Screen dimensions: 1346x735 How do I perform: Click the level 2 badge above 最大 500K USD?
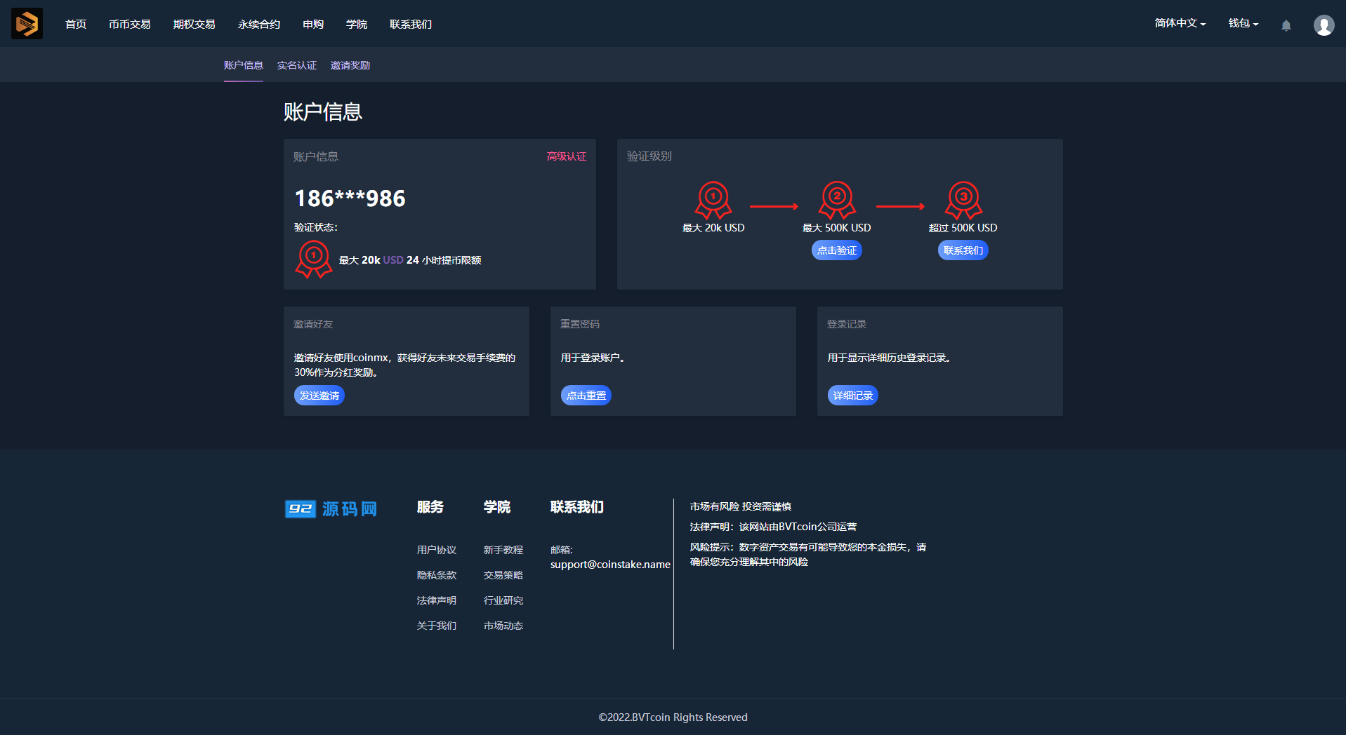pos(837,201)
